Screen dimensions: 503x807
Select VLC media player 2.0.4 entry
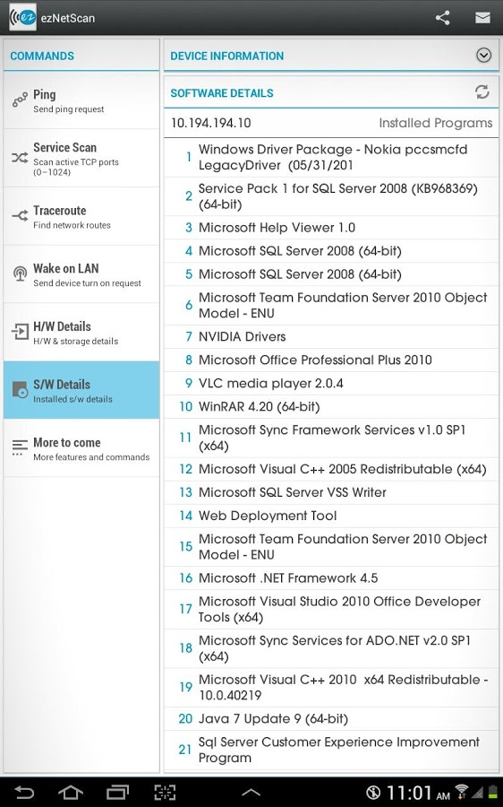(331, 384)
